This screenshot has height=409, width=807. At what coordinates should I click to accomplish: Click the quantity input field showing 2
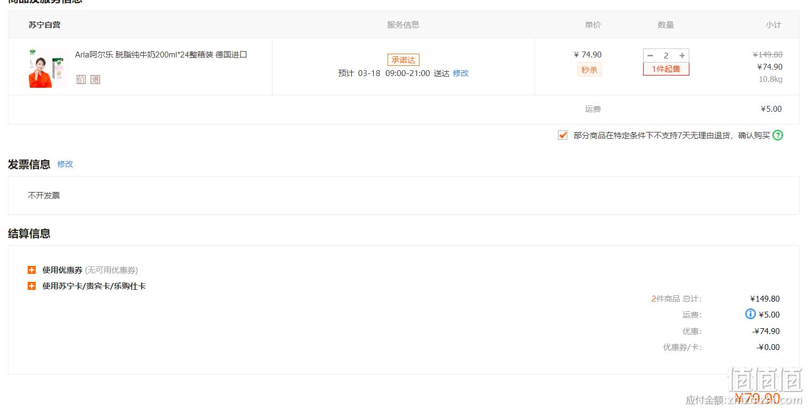point(666,56)
